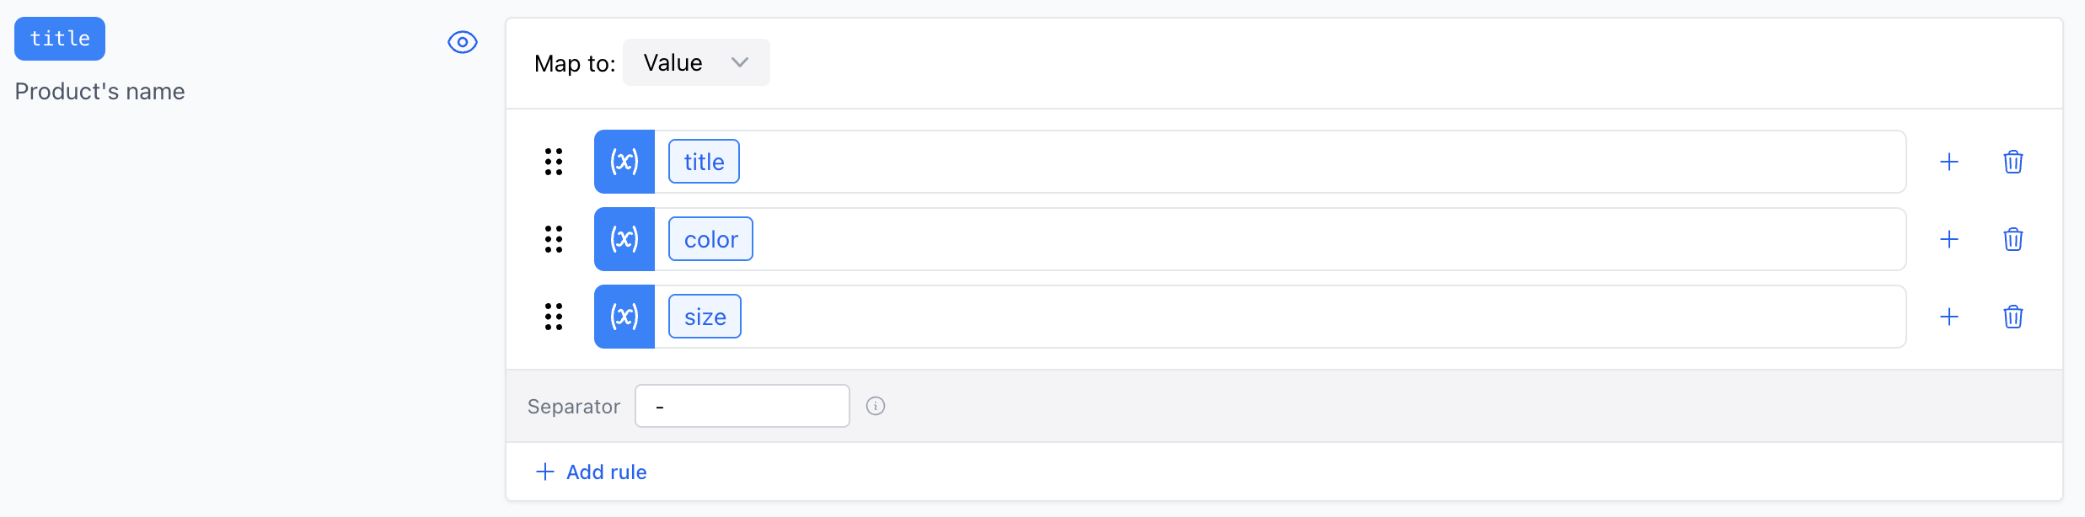Delete the size rule with trash icon
Screen dimensions: 2085x517
2013,317
